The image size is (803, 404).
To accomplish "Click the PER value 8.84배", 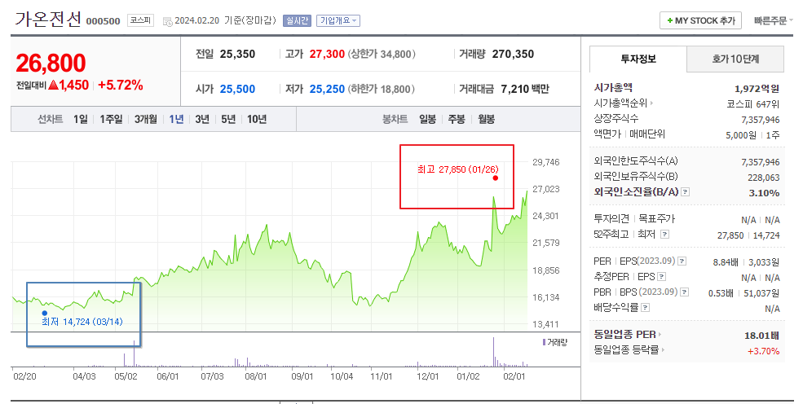I will [726, 262].
